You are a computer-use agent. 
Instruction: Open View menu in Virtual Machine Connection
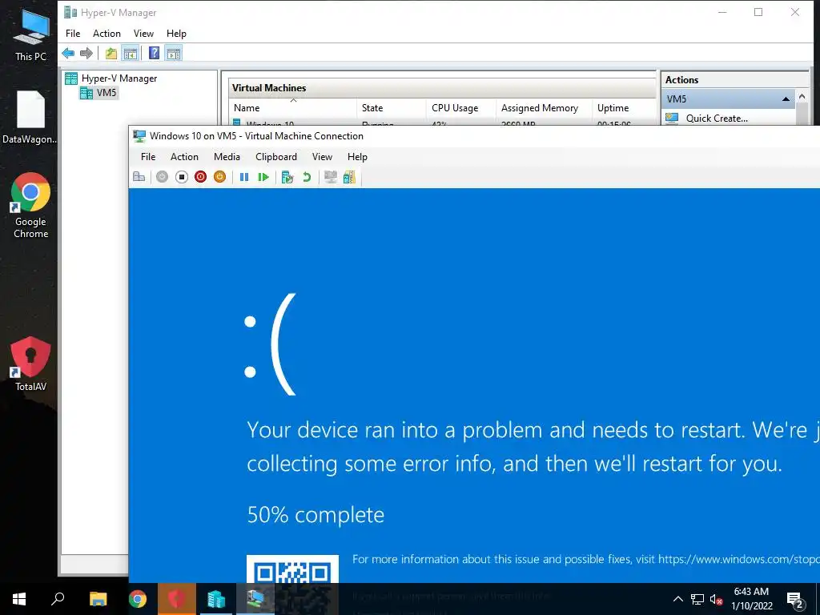[322, 157]
